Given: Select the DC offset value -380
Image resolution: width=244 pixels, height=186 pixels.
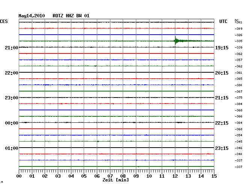Looking at the screenshot, I should [x=238, y=85].
